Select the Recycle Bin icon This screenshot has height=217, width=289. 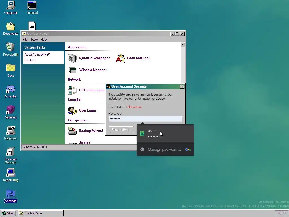tap(10, 49)
